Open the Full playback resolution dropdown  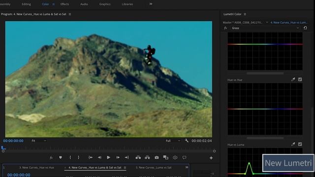point(173,141)
